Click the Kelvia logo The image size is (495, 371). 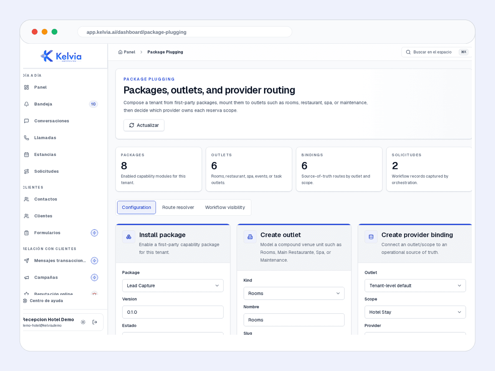[x=61, y=56]
